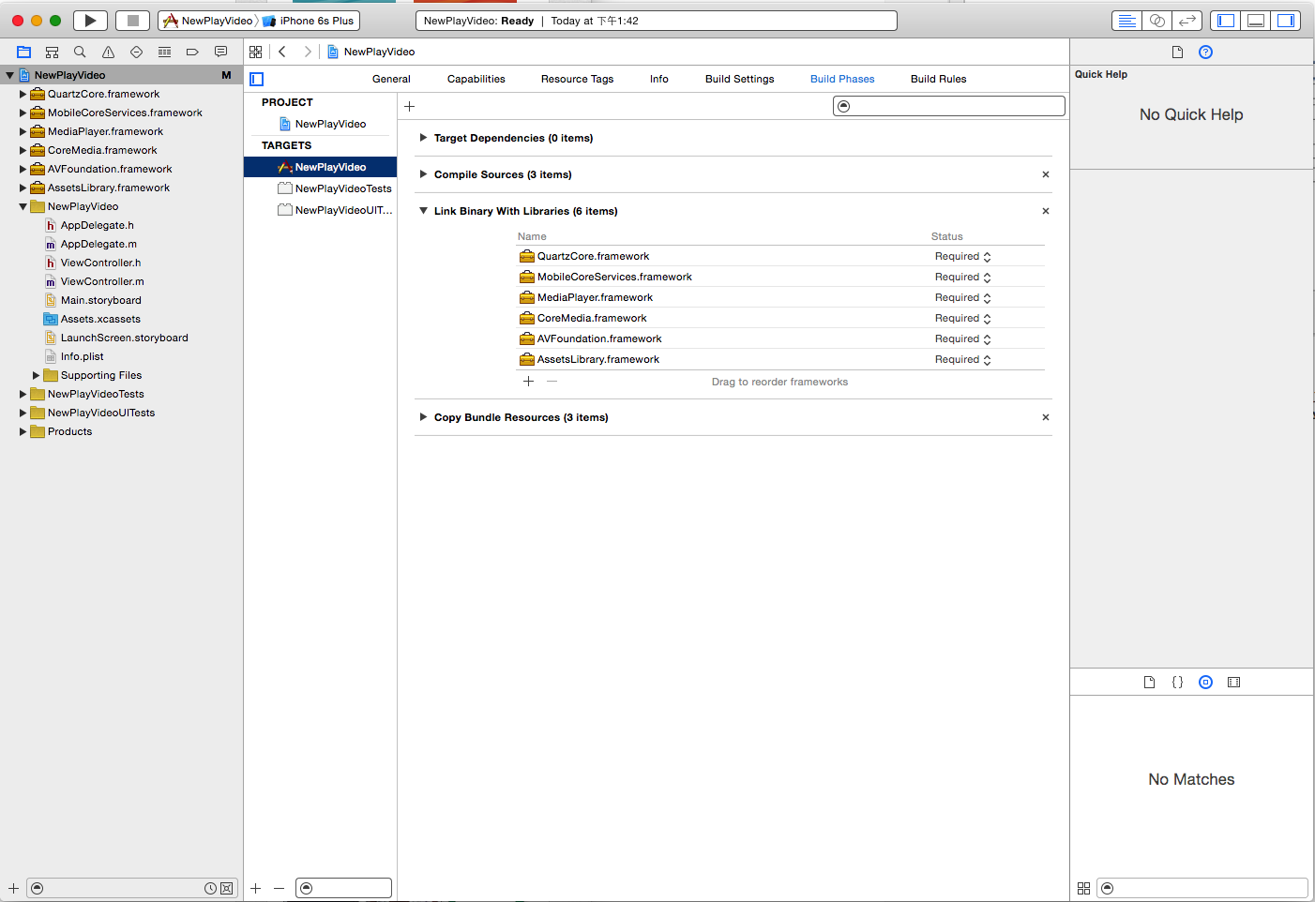The image size is (1315, 902).
Task: Show the symbol navigator
Action: click(53, 52)
